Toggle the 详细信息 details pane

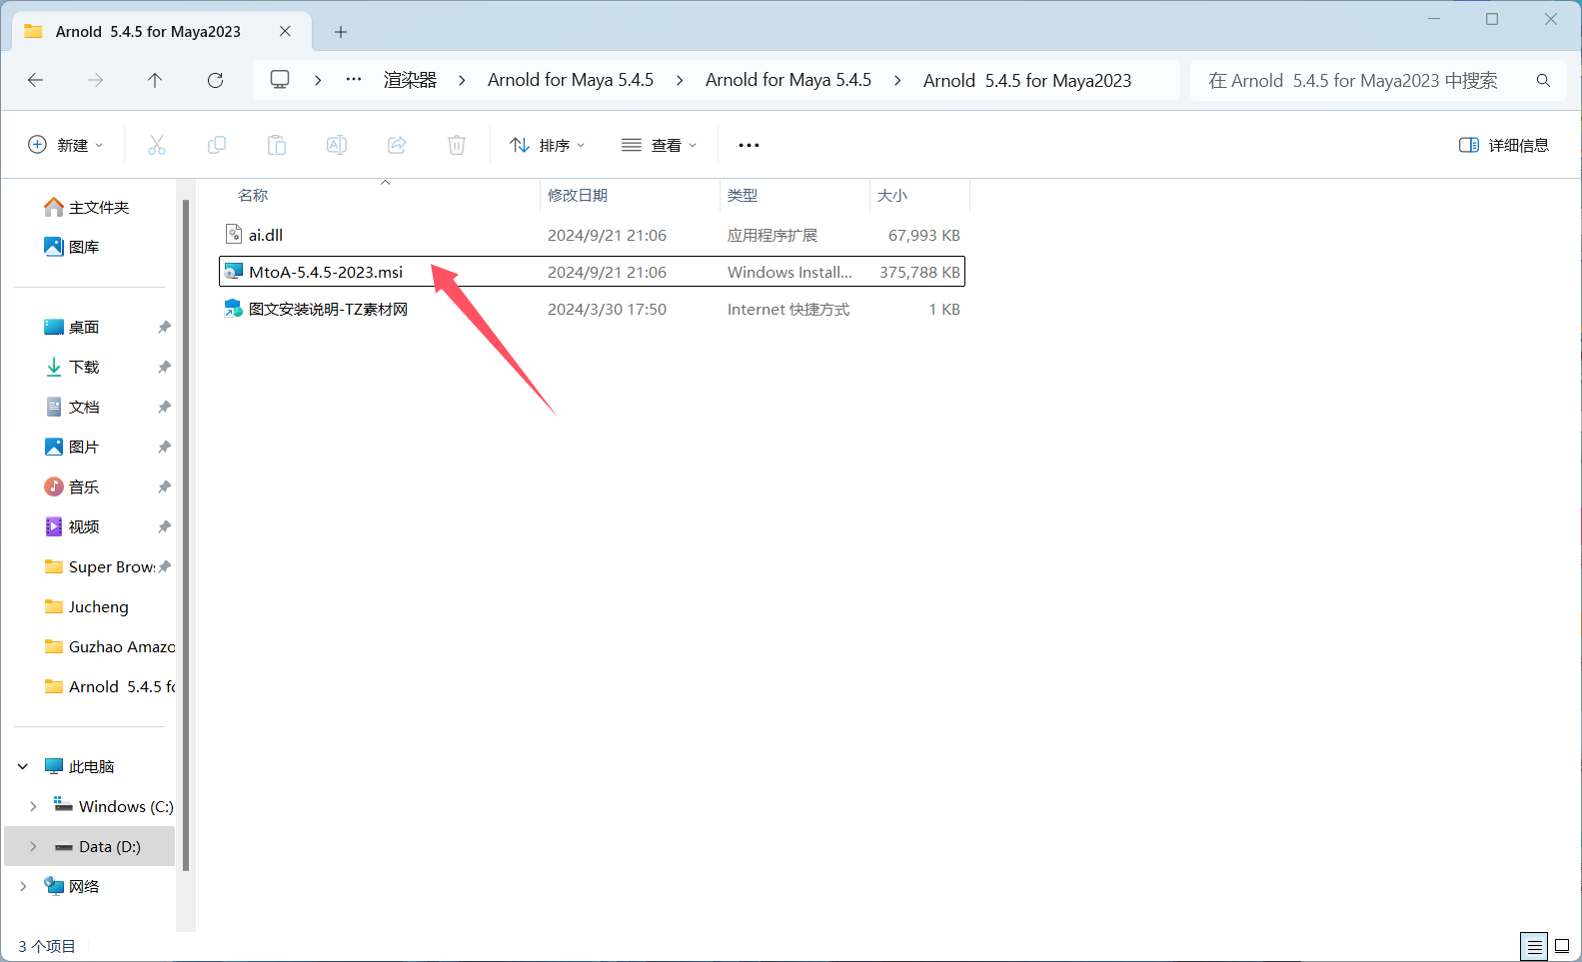click(1504, 145)
